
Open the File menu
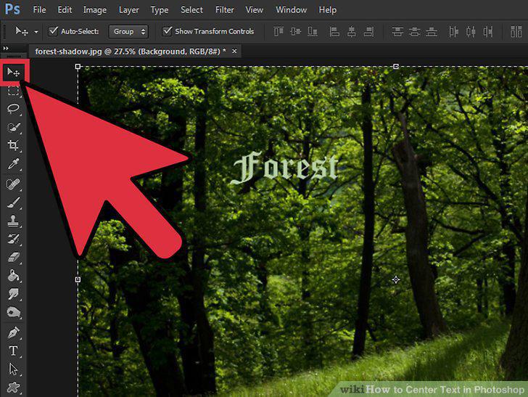39,9
